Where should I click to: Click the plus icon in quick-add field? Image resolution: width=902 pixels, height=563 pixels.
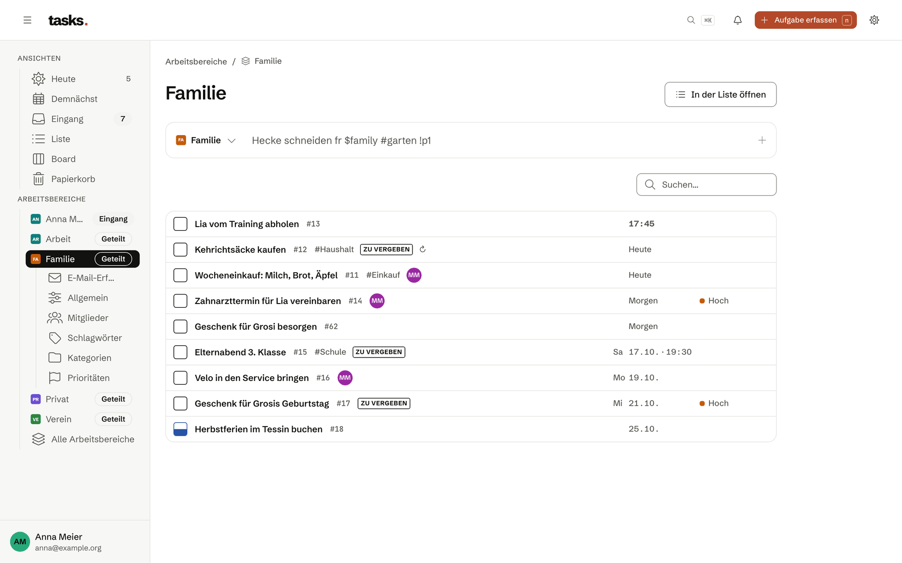click(x=762, y=140)
